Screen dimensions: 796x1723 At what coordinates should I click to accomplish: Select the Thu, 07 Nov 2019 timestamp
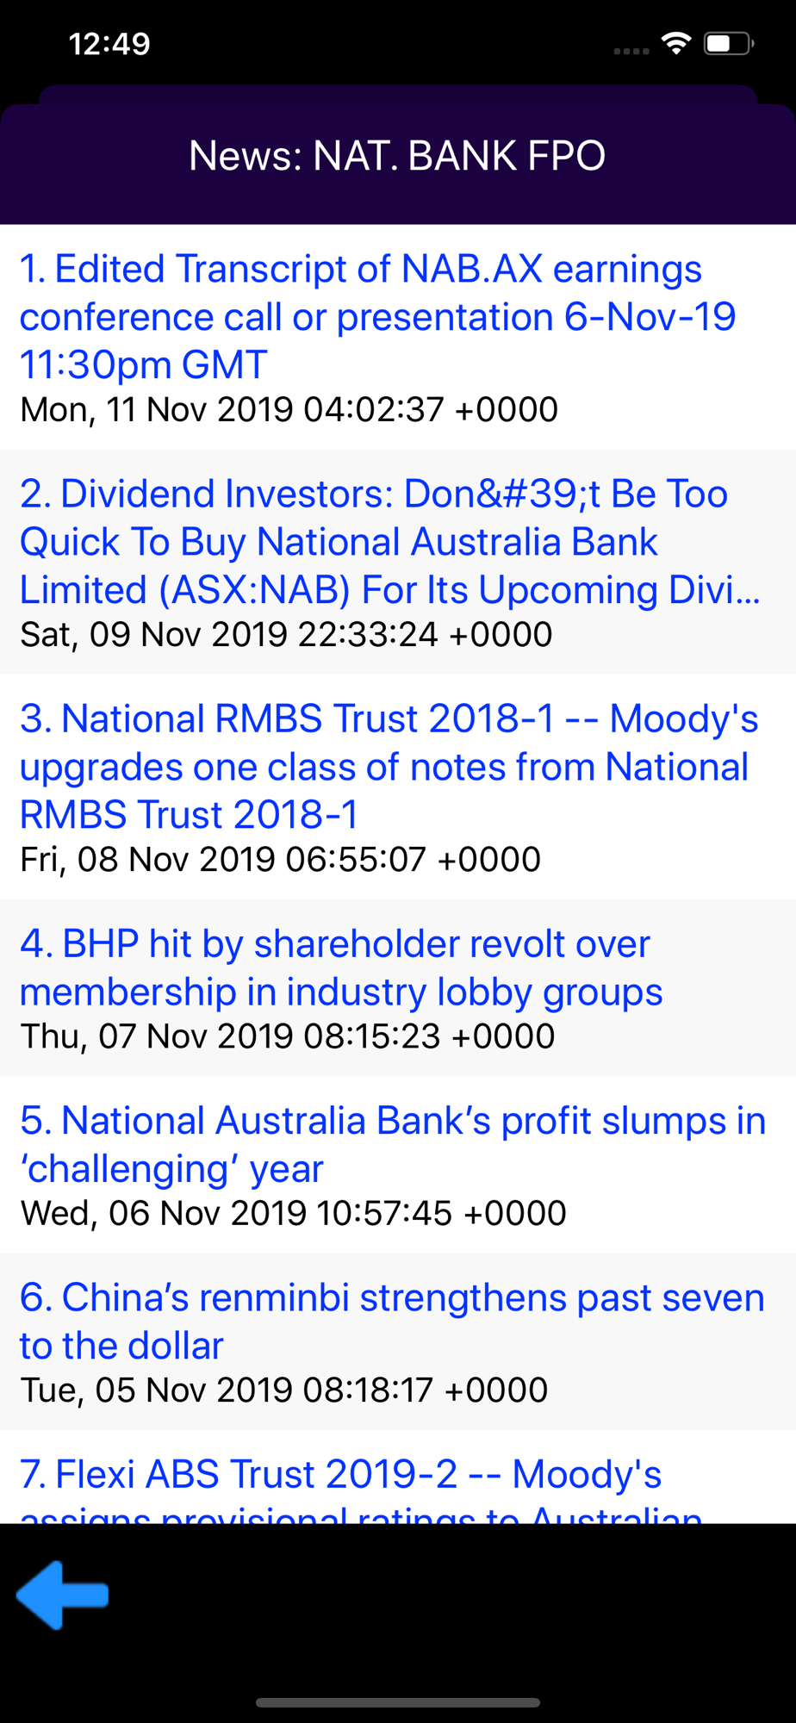pyautogui.click(x=288, y=1036)
